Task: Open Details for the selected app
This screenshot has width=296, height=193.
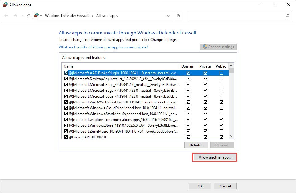Action: tap(196, 145)
